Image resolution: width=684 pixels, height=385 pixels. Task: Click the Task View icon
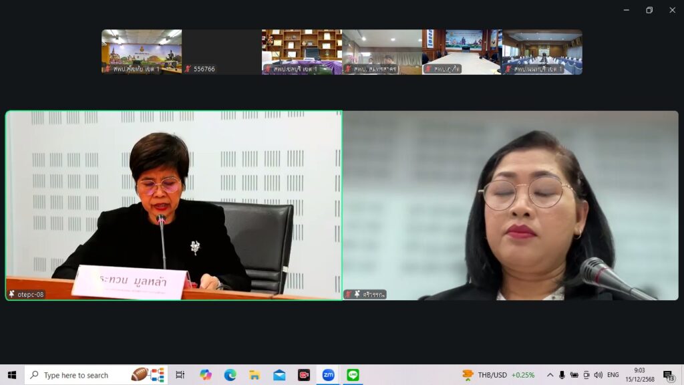click(180, 375)
